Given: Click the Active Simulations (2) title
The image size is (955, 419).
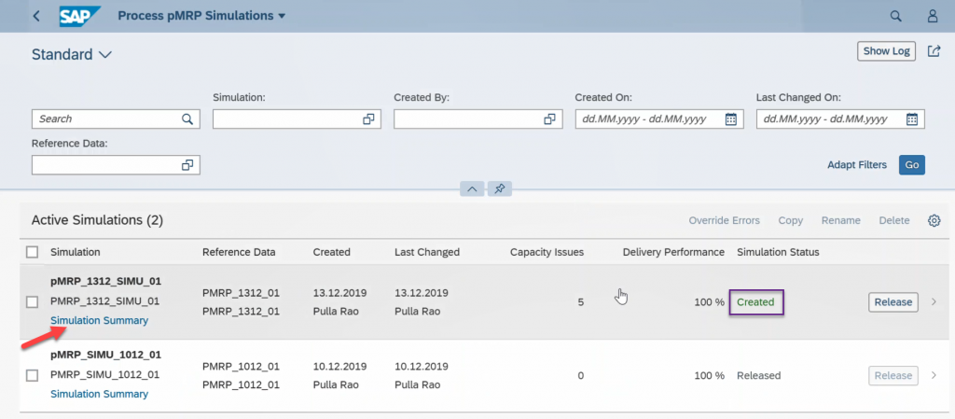Looking at the screenshot, I should pos(97,220).
